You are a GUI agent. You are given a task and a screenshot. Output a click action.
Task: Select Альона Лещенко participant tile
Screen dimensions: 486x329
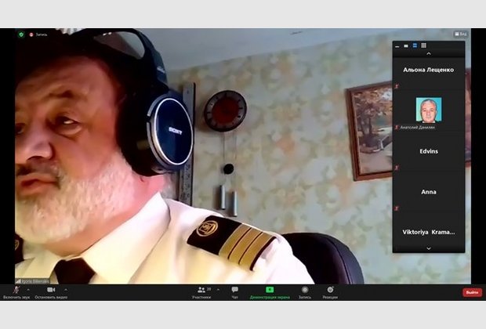(x=429, y=70)
